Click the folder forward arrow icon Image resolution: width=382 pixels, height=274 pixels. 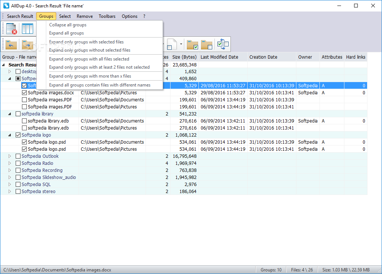27,45
